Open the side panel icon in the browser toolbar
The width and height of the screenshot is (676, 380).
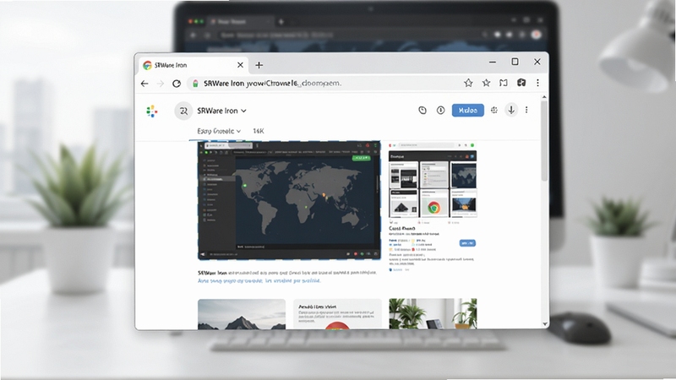[504, 83]
